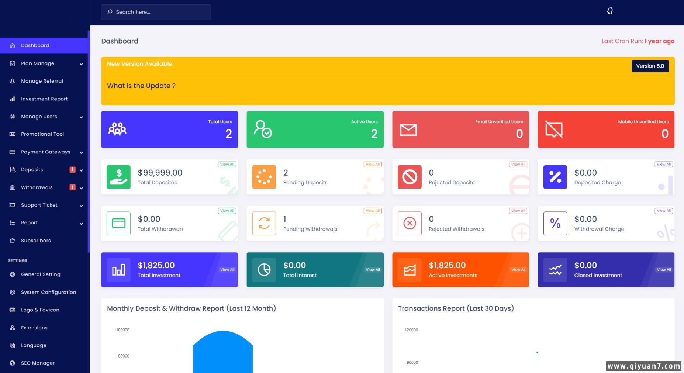Viewport: 684px width, 373px height.
Task: Click the green Total Deposited icon
Action: pos(118,177)
